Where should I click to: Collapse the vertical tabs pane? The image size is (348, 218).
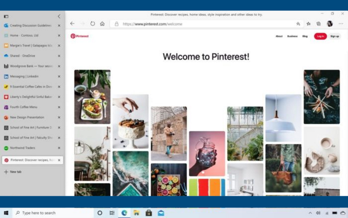[59, 17]
